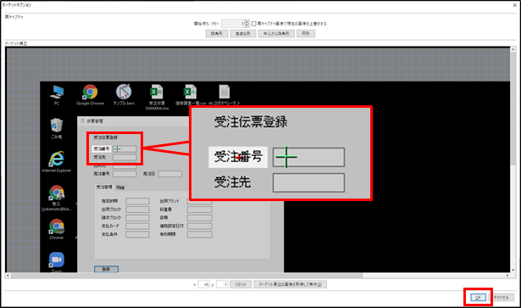Decrease the start wait seconds spinner
Screen dimensions: 521x308
247,25
